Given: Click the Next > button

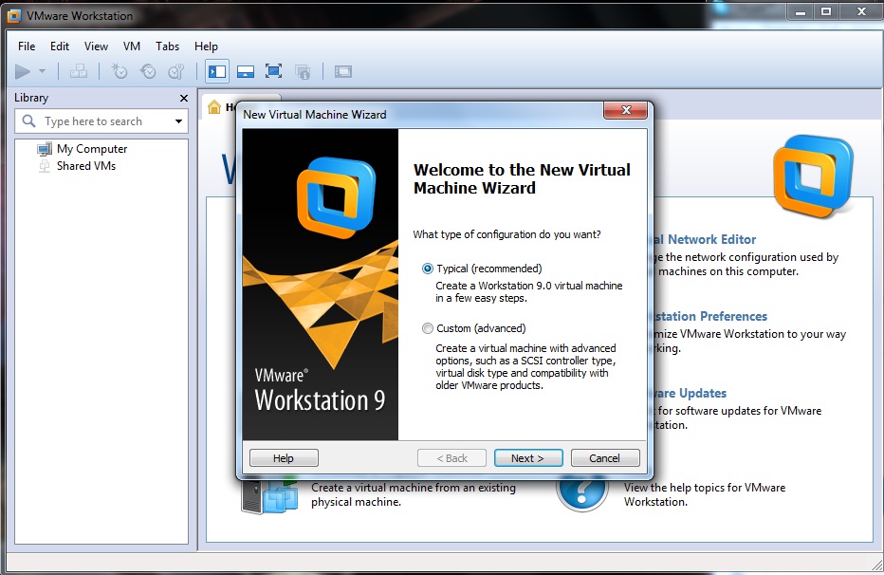Looking at the screenshot, I should (528, 457).
